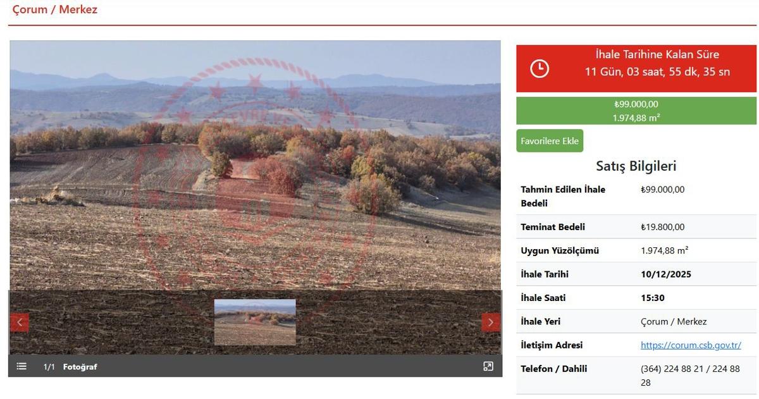Screen dimensions: 759x399
Task: Click the Çorum / Merkez page heading
Action: tap(55, 10)
